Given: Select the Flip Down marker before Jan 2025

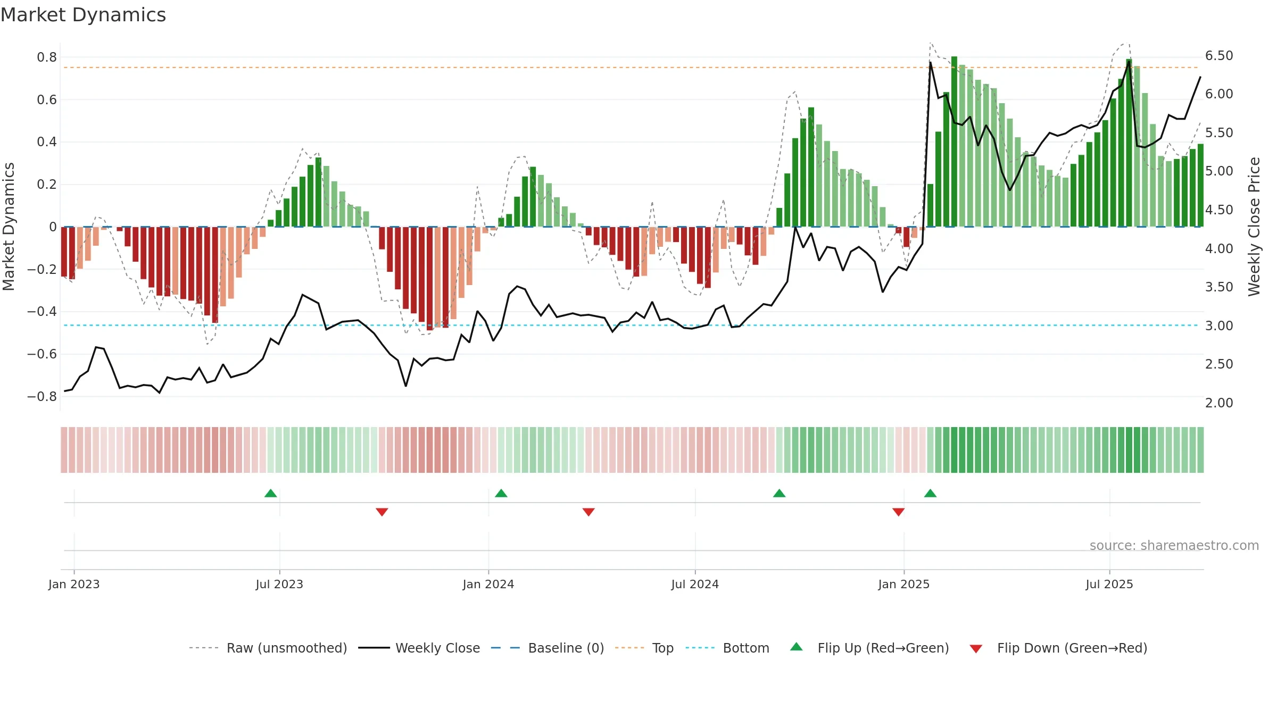Looking at the screenshot, I should tap(899, 512).
